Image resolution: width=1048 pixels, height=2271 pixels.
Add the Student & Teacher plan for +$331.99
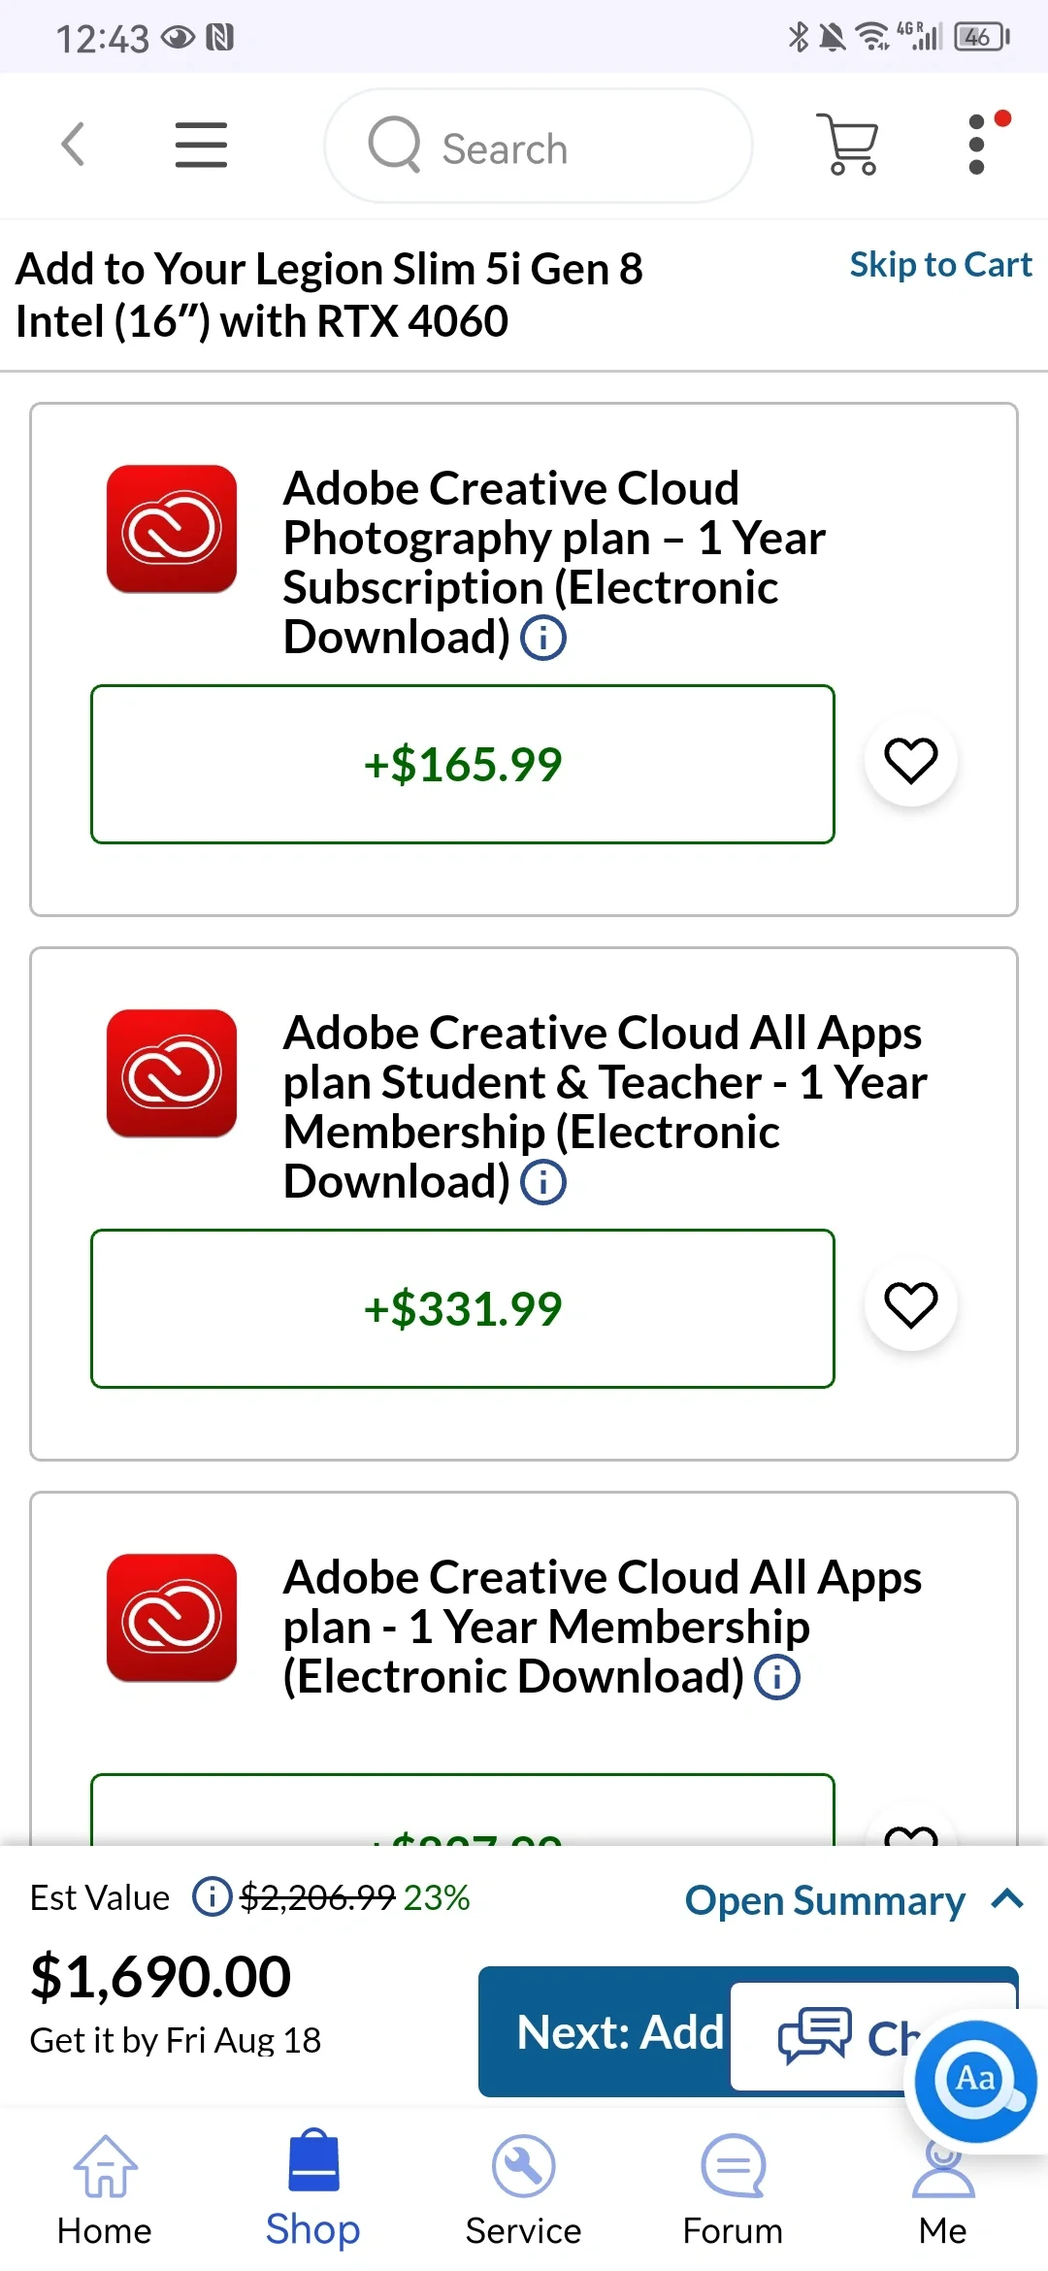coord(462,1309)
